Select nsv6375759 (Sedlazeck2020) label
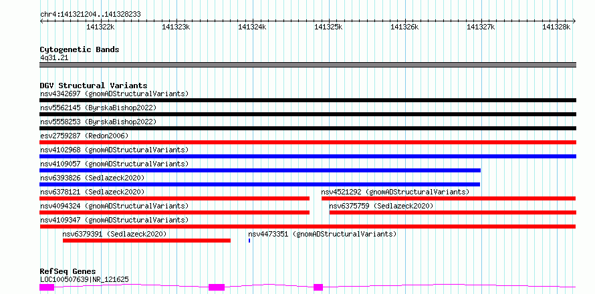This screenshot has width=595, height=294. coord(381,206)
